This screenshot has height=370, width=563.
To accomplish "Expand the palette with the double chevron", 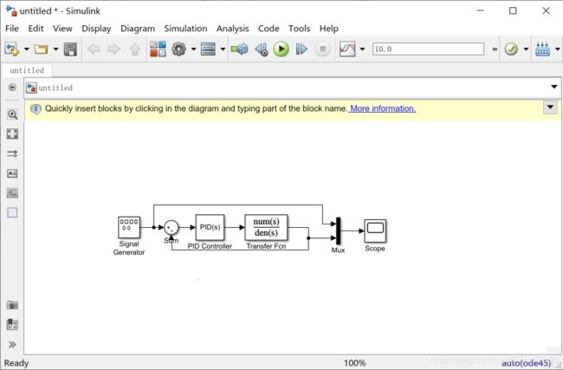I will click(12, 345).
